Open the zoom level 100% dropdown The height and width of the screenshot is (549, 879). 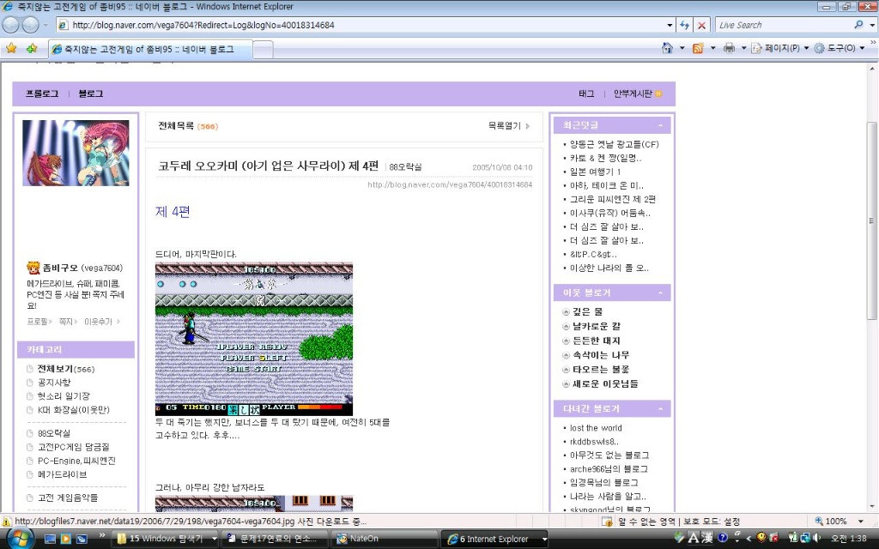(x=860, y=521)
